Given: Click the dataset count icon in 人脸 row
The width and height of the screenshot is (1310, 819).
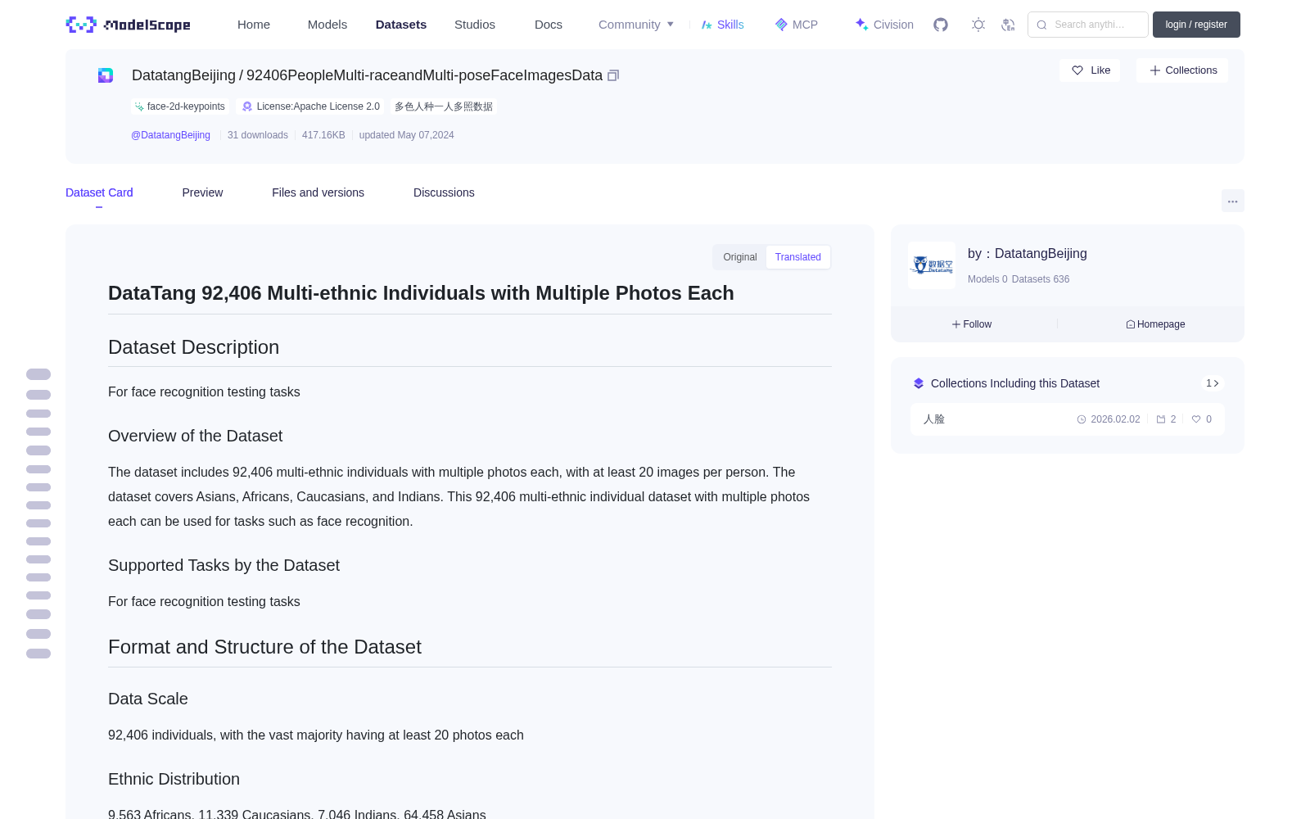Looking at the screenshot, I should 1161,419.
